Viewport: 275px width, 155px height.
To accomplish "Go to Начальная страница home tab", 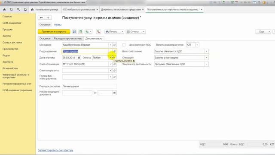I will 45,9.
